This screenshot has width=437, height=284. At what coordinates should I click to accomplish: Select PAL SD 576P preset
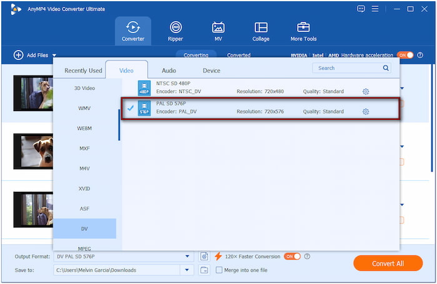click(260, 109)
